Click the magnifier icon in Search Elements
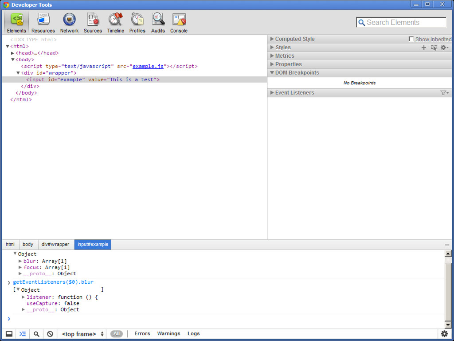Viewport: 454px width, 341px height. (x=362, y=23)
